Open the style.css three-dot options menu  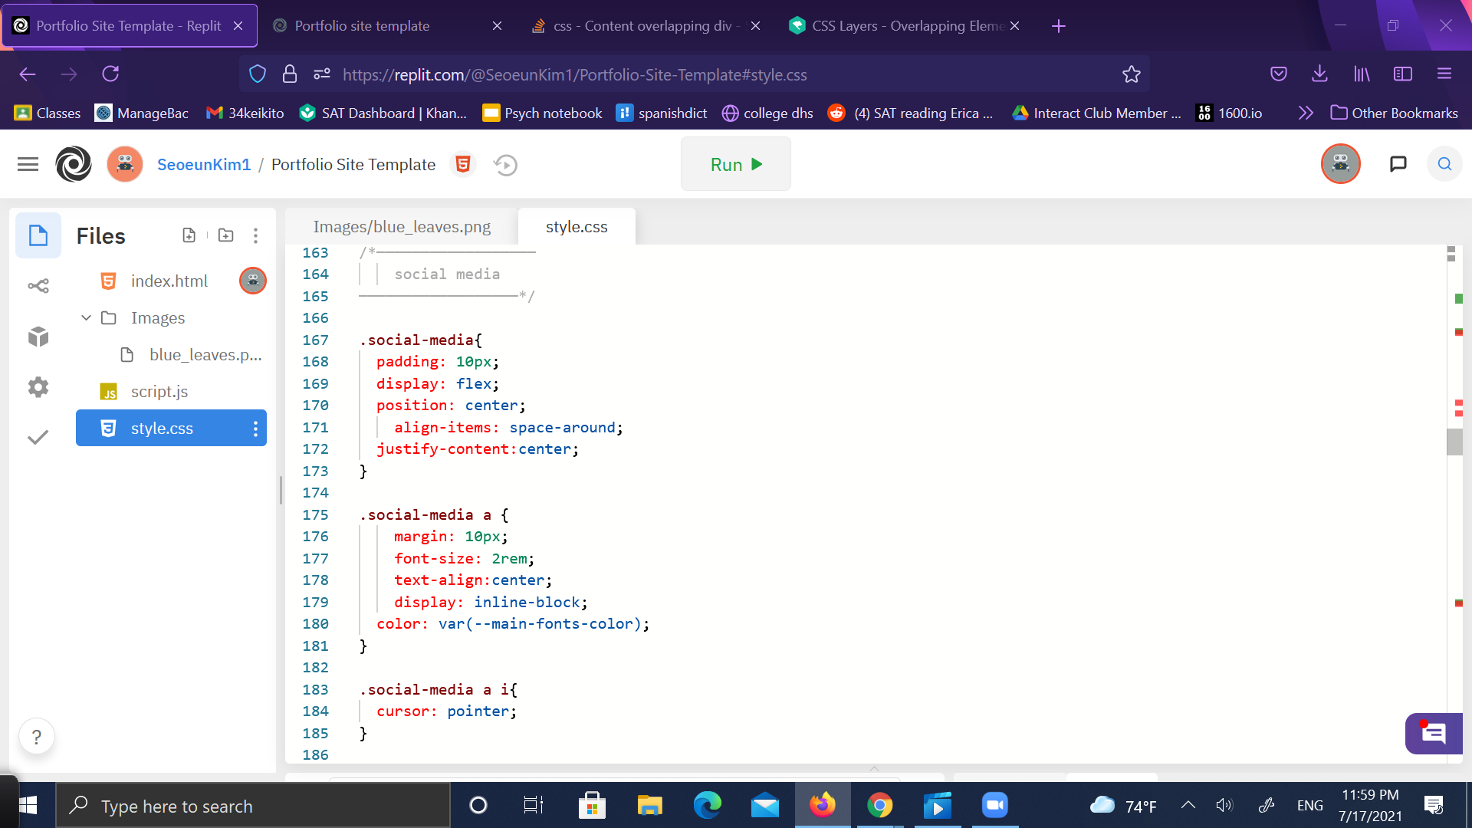[x=255, y=429]
